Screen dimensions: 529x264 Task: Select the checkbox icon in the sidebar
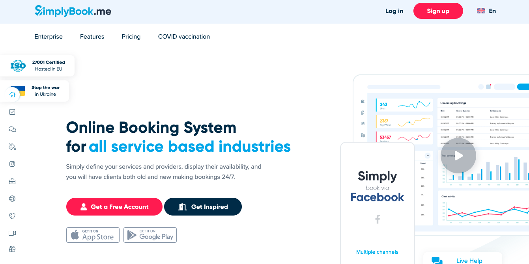(x=12, y=112)
